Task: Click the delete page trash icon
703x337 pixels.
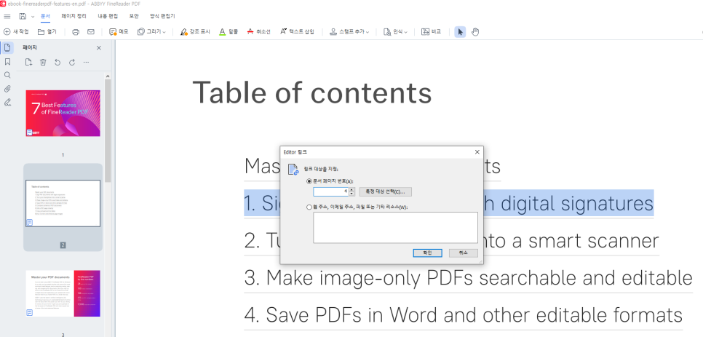Action: [43, 63]
